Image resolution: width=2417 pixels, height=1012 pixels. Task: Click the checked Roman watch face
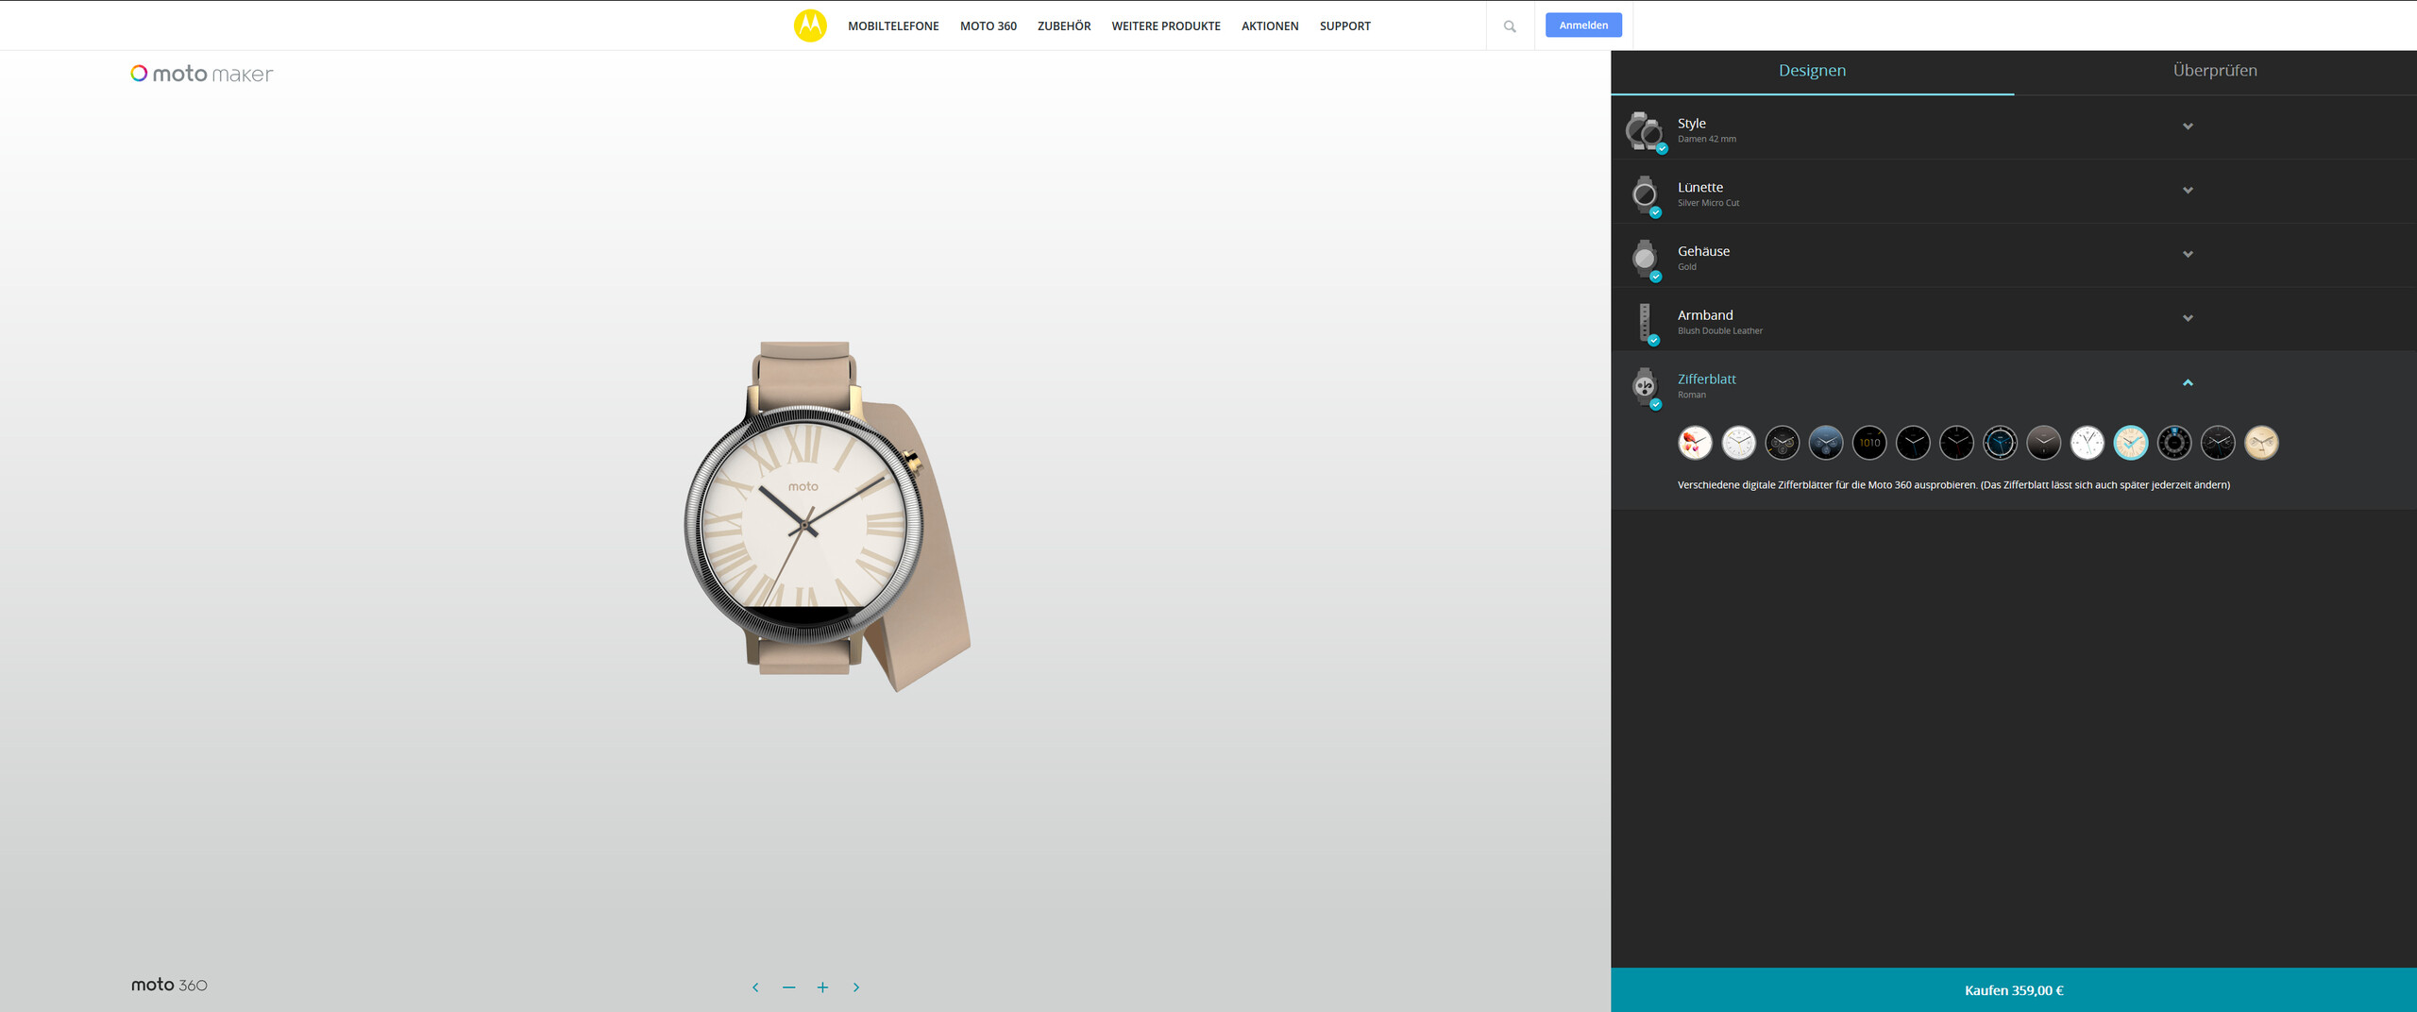[2131, 443]
